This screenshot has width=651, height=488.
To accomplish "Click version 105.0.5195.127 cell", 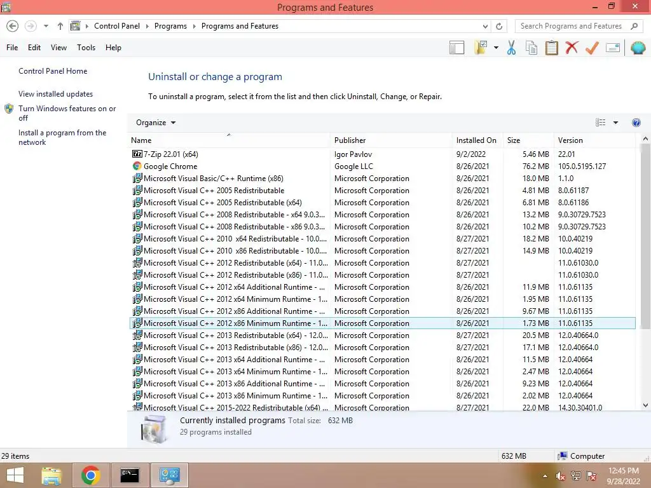I will (x=582, y=166).
